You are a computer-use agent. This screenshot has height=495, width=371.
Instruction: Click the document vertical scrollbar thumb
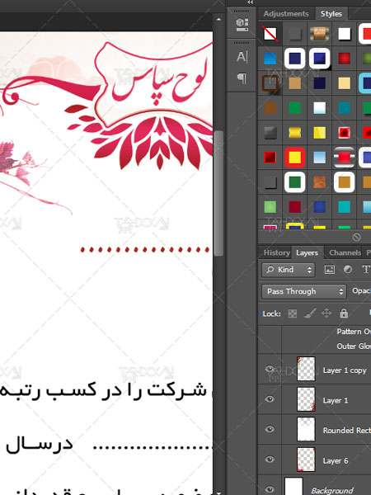point(218,192)
